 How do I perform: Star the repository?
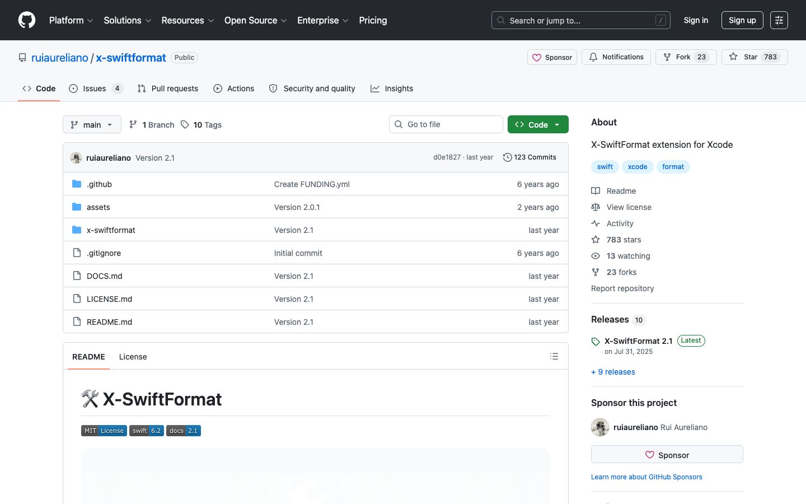(755, 57)
